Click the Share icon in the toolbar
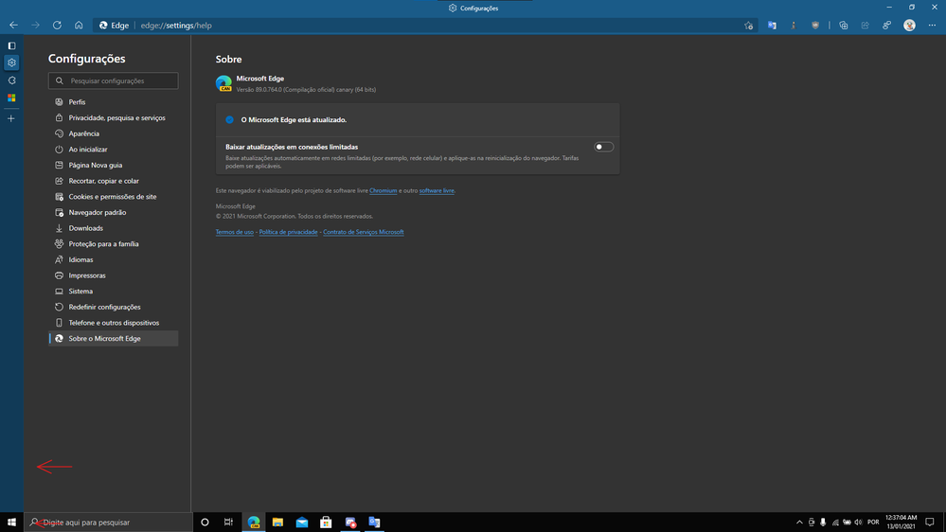Viewport: 946px width, 532px height. (866, 26)
